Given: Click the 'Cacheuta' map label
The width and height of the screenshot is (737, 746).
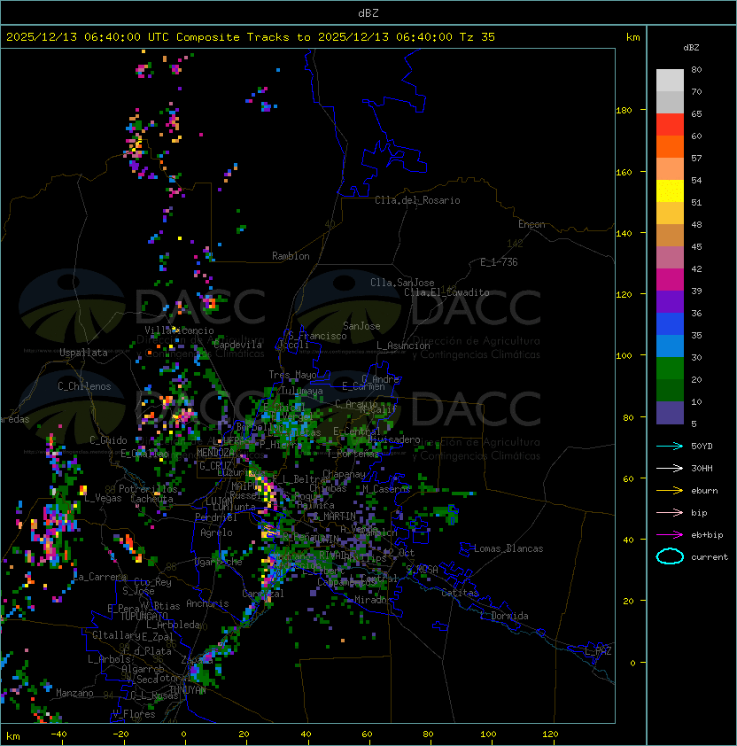Looking at the screenshot, I should point(151,499).
